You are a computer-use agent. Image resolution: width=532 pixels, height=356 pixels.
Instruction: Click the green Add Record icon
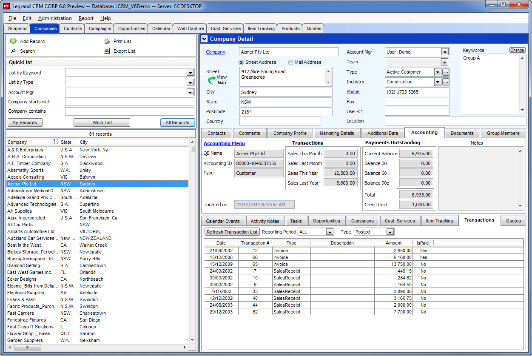(x=13, y=41)
